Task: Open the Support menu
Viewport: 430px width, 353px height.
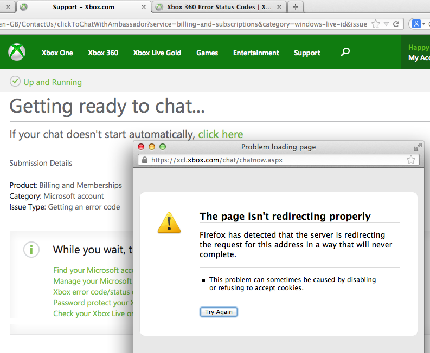Action: [307, 53]
